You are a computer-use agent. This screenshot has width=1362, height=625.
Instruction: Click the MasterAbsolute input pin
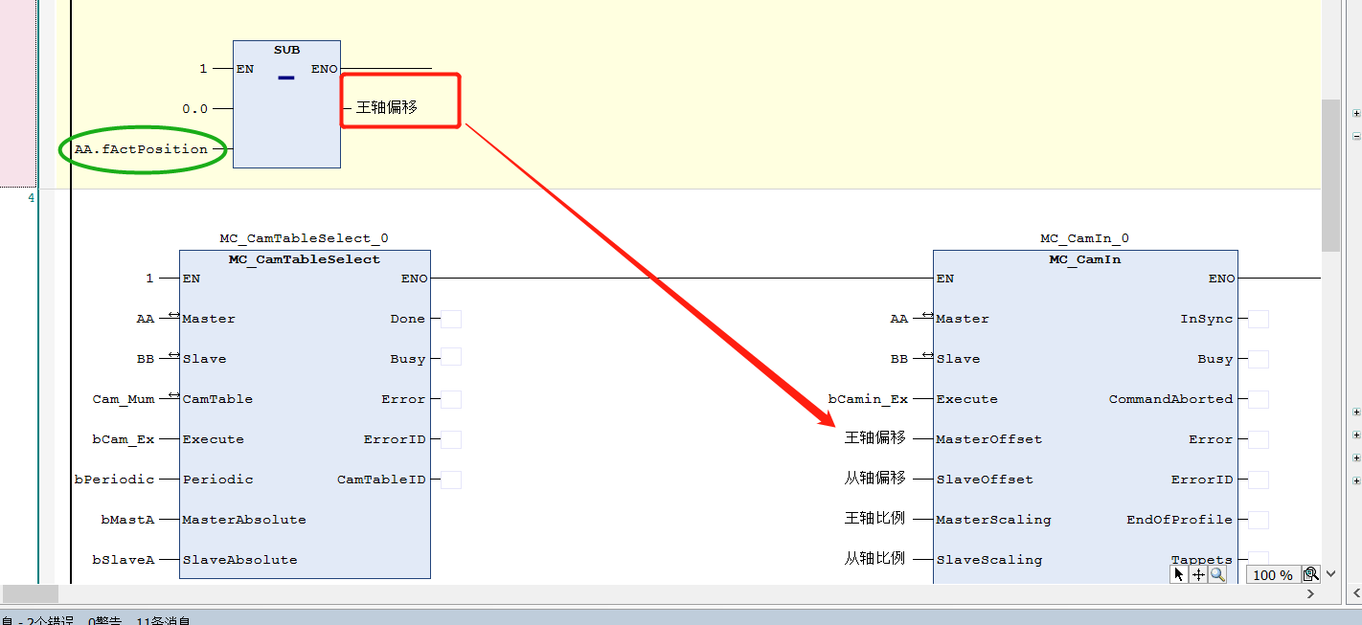click(x=244, y=520)
